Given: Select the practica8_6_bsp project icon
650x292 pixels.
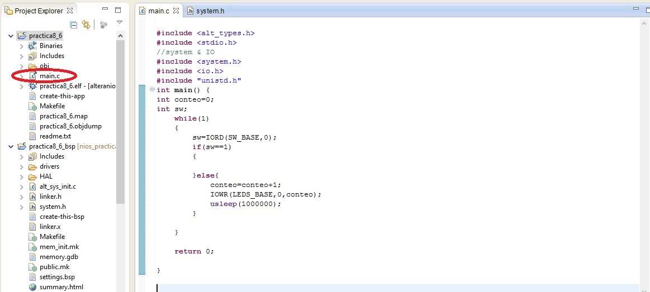Looking at the screenshot, I should click(x=22, y=146).
